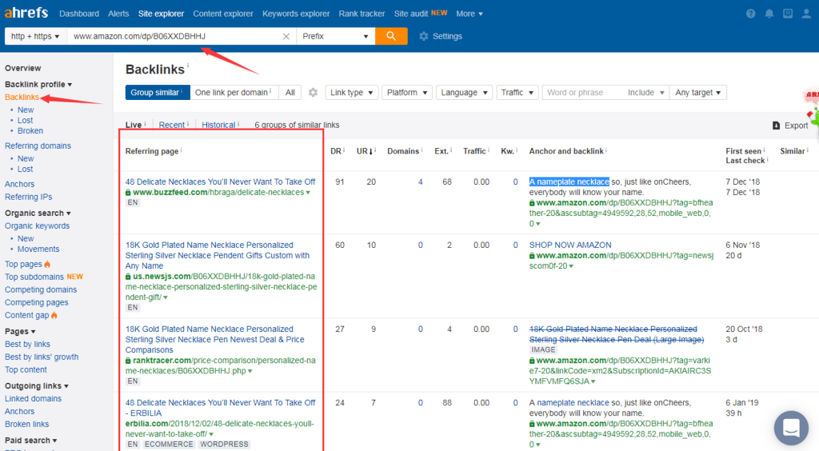Click the Ahrefs logo
The height and width of the screenshot is (451, 819).
[26, 13]
